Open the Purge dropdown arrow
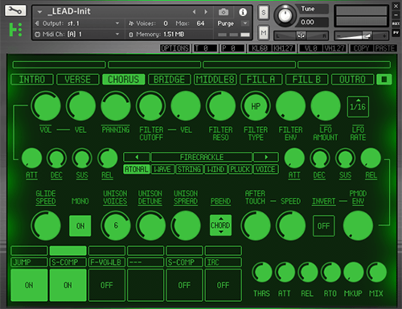Screen dimensions: 402x309 pos(245,23)
